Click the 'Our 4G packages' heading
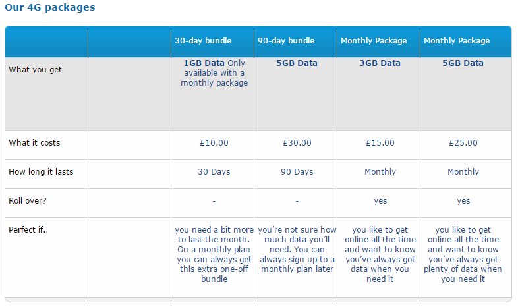Viewport: 518px width, 307px height. coord(50,7)
